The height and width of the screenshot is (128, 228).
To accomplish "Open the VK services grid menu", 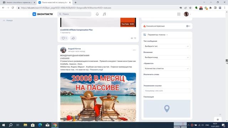I will (x=179, y=14).
